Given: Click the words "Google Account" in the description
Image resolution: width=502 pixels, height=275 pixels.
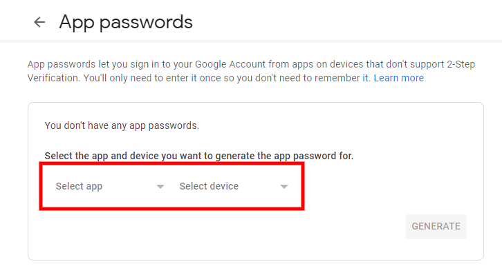Looking at the screenshot, I should [x=230, y=65].
